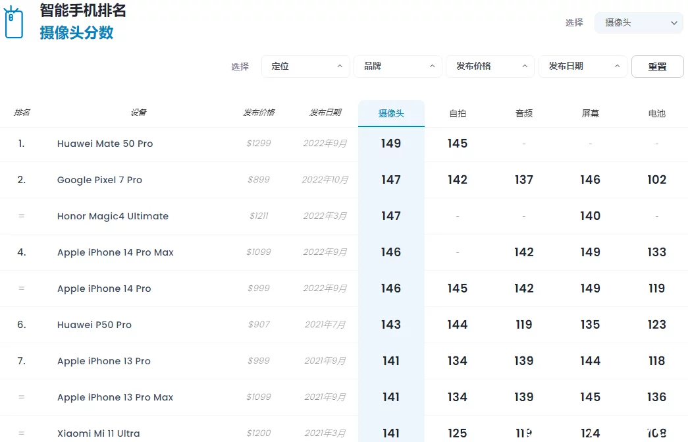
Task: Click the 智能手机排名 page title
Action: pyautogui.click(x=83, y=11)
